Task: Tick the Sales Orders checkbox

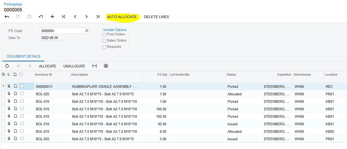Action: click(104, 41)
